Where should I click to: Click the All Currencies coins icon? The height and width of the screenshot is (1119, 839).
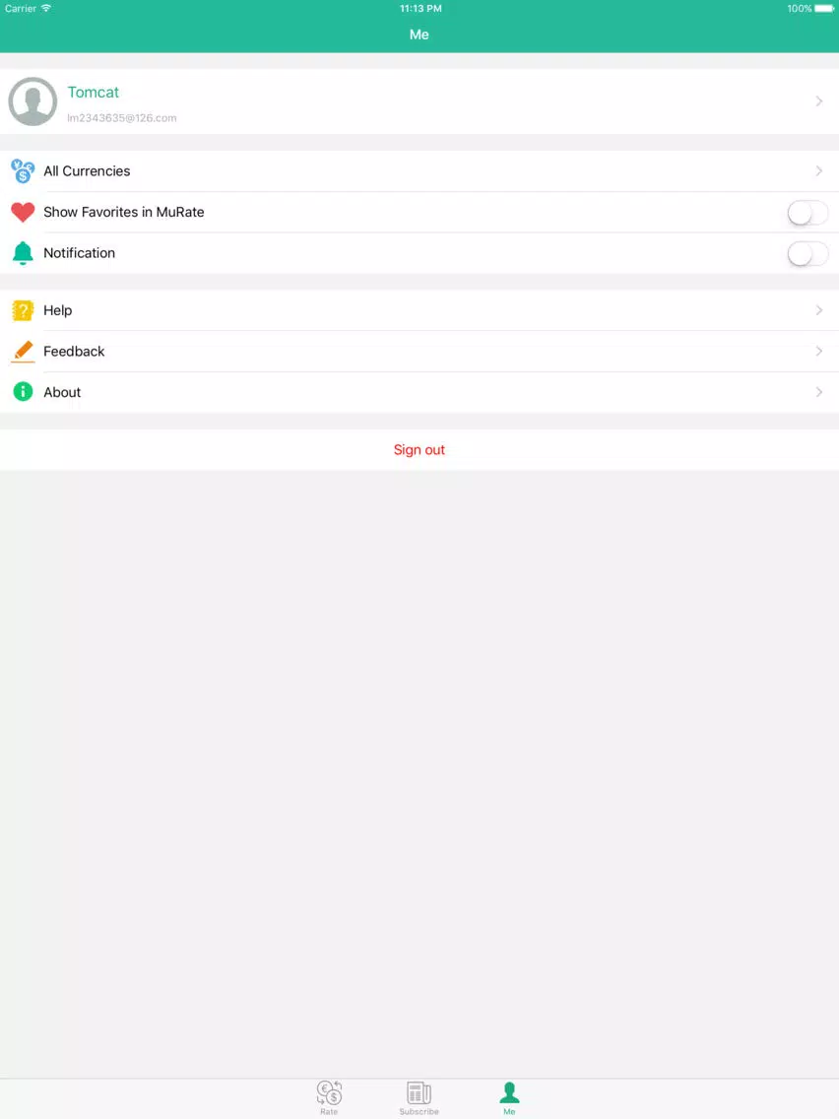click(23, 171)
